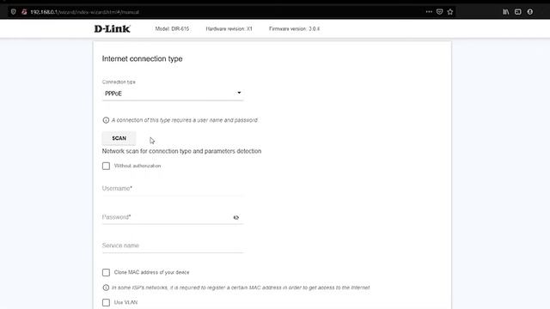The width and height of the screenshot is (550, 309).
Task: Save page to Pocket icon
Action: [x=439, y=12]
